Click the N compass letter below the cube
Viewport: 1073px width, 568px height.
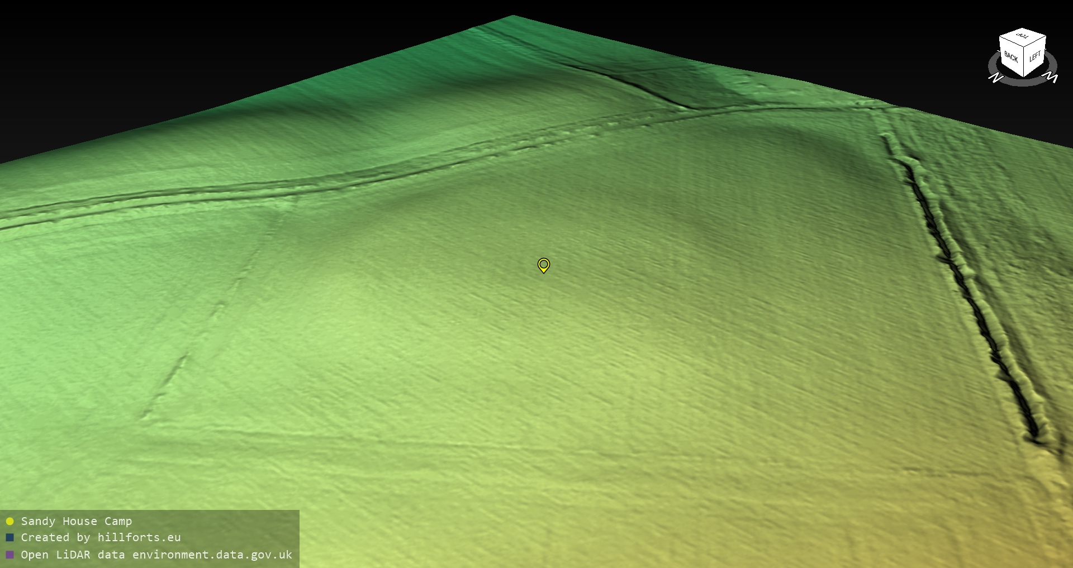click(995, 78)
